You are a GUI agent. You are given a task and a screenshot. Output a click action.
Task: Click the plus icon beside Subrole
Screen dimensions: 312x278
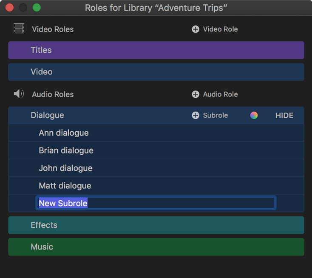[195, 116]
